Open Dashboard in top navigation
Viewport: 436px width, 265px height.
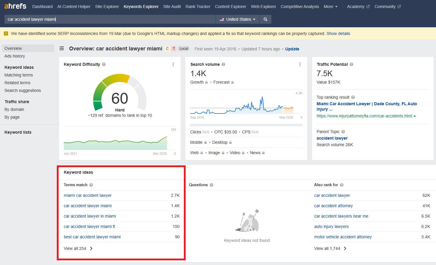tap(42, 7)
